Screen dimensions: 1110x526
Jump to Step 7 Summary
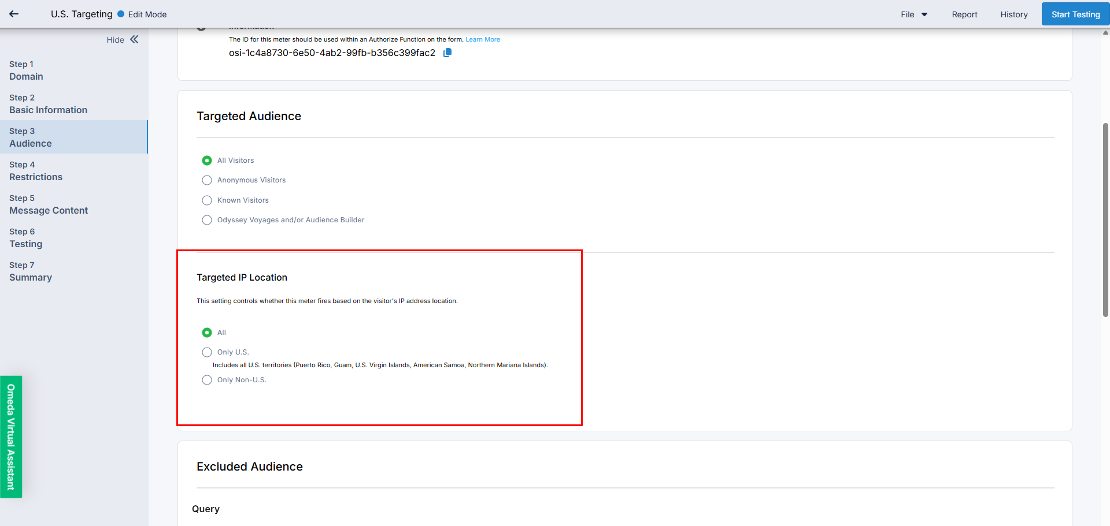click(31, 271)
